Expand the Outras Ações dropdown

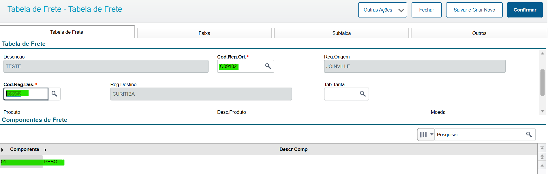[x=382, y=10]
